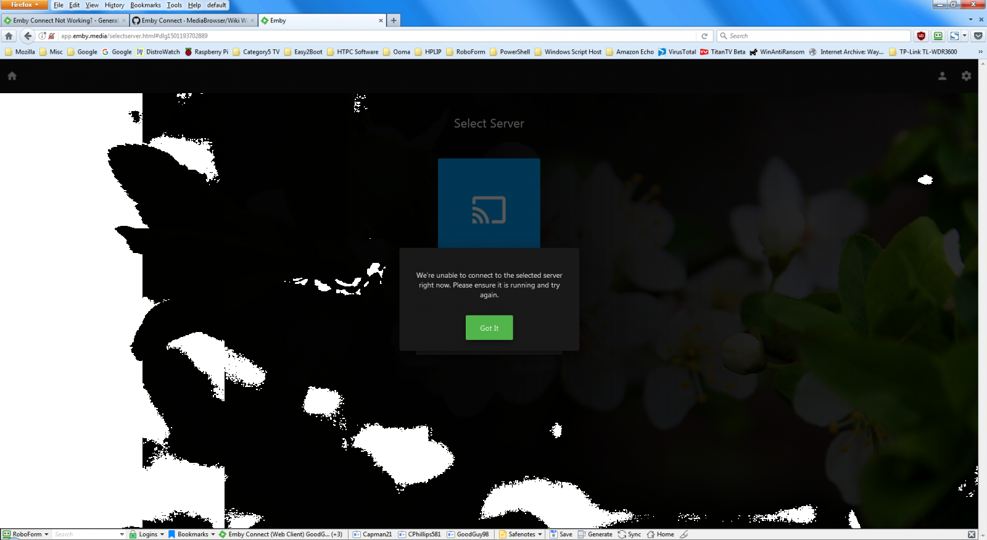The width and height of the screenshot is (987, 540).
Task: Open the HTPC Software bookmarks folder
Action: (x=352, y=52)
